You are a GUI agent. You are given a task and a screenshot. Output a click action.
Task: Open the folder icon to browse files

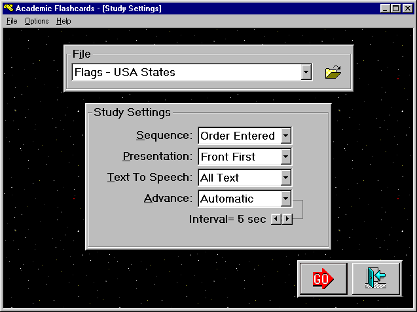pyautogui.click(x=333, y=72)
